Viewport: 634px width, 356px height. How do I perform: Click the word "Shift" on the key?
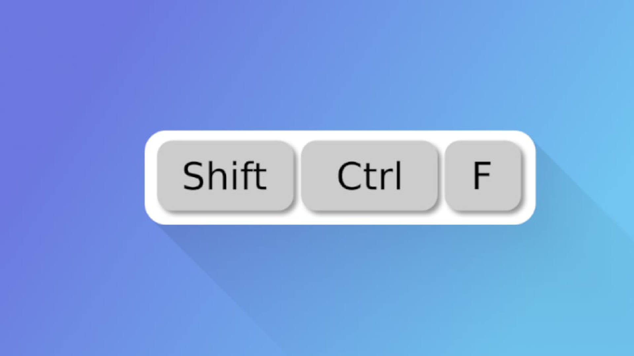pos(225,176)
